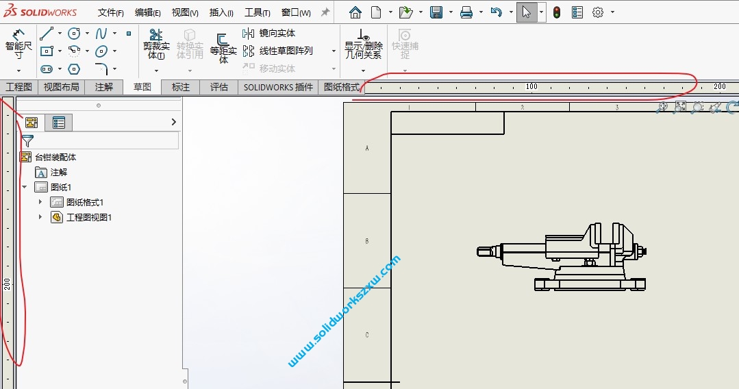Screen dimensions: 739x389
Task: Open the 文件(F) menu
Action: point(110,12)
